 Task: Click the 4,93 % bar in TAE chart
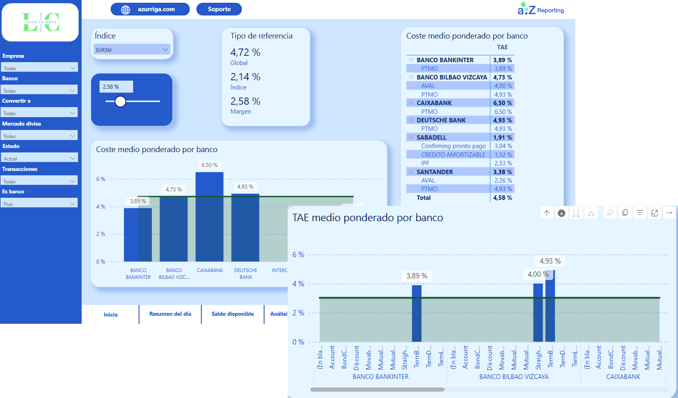click(x=550, y=306)
